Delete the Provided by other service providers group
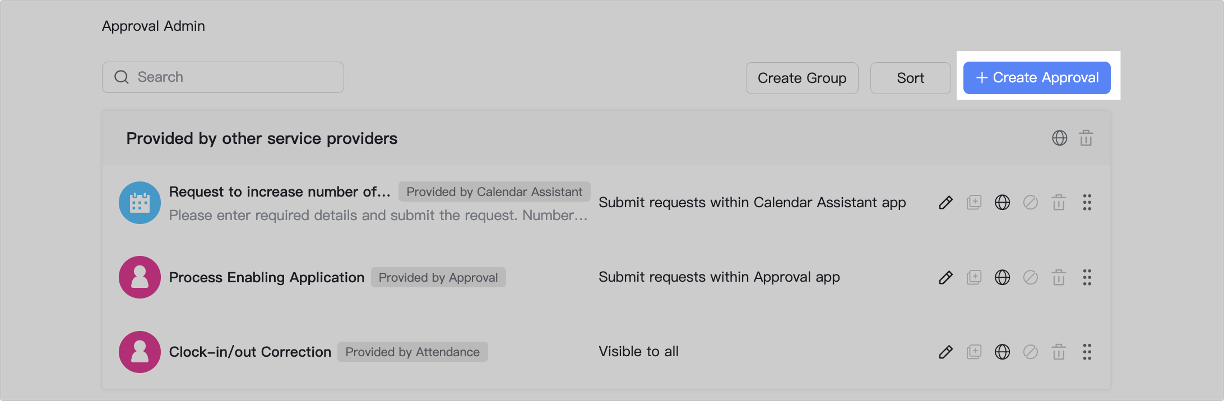 (1086, 138)
